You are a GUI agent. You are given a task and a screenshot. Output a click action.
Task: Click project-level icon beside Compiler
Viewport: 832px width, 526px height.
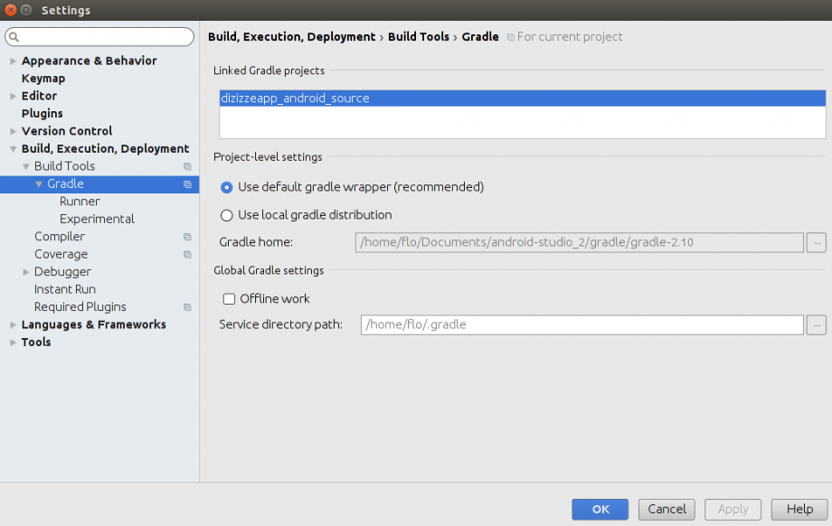(x=187, y=238)
